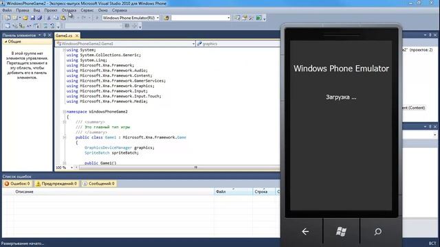Click the Uncomment selection lines icon
The image size is (440, 247).
(x=52, y=26)
